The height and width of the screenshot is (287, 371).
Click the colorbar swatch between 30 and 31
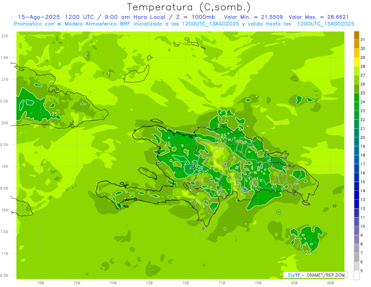[356, 44]
